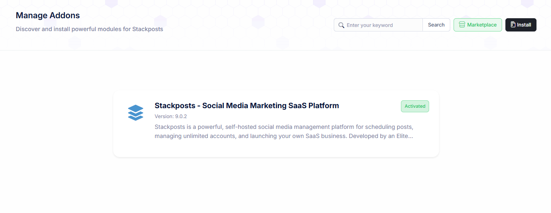The width and height of the screenshot is (551, 213).
Task: Click the Manage Addons heading
Action: 48,16
